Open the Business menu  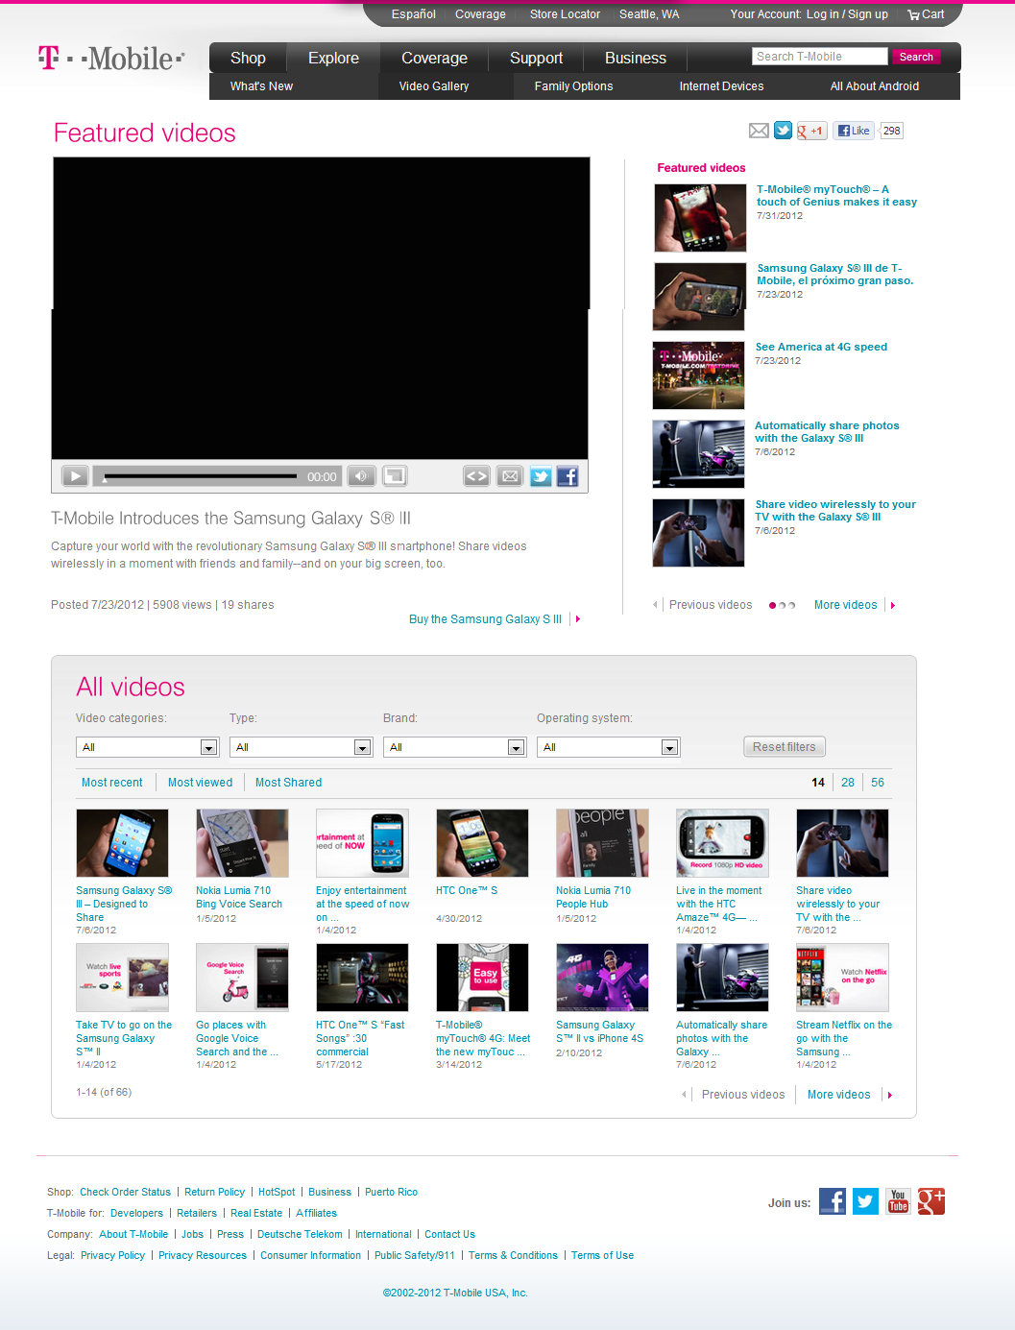pyautogui.click(x=635, y=58)
